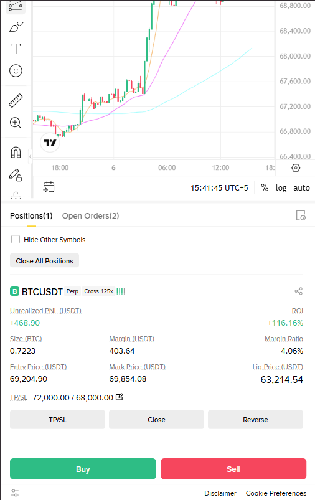
Task: Click Close All Positions button
Action: point(44,260)
